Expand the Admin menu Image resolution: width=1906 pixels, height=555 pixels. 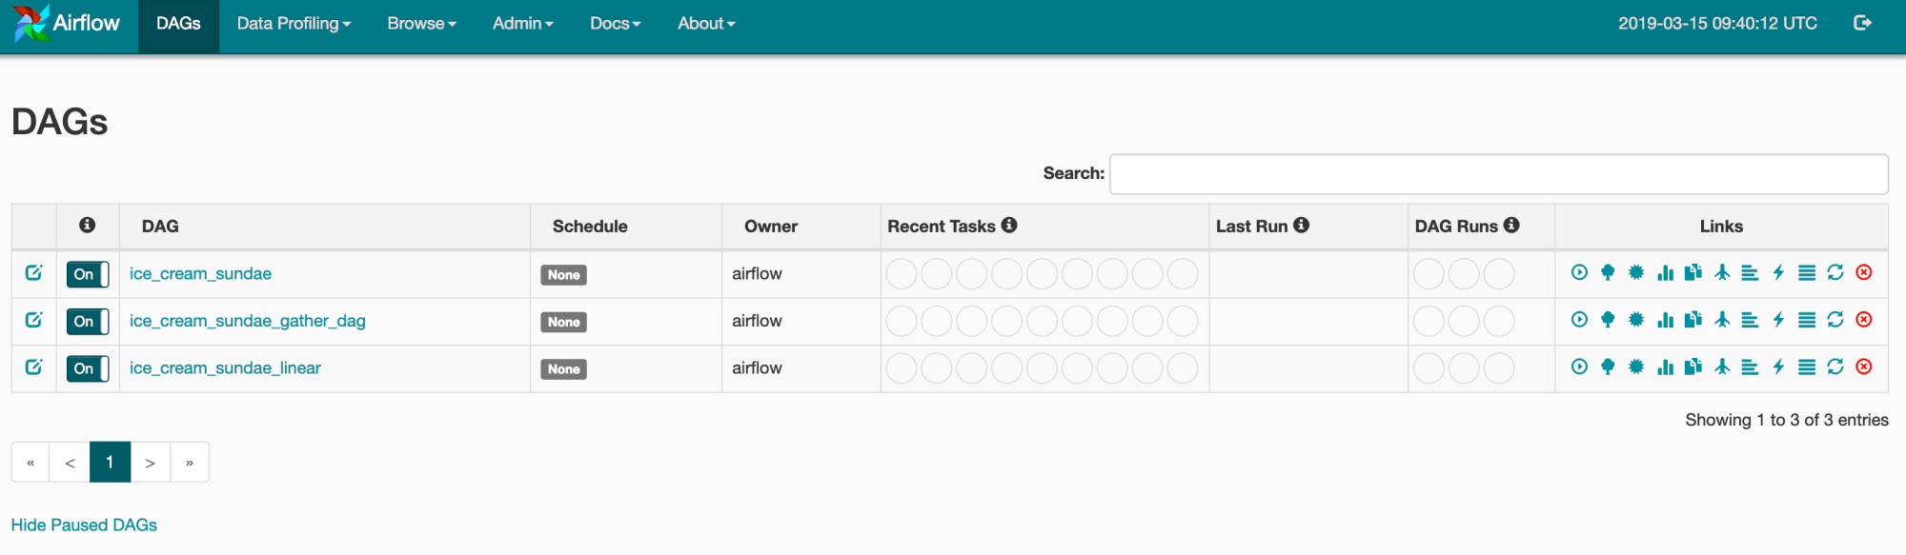click(x=522, y=24)
